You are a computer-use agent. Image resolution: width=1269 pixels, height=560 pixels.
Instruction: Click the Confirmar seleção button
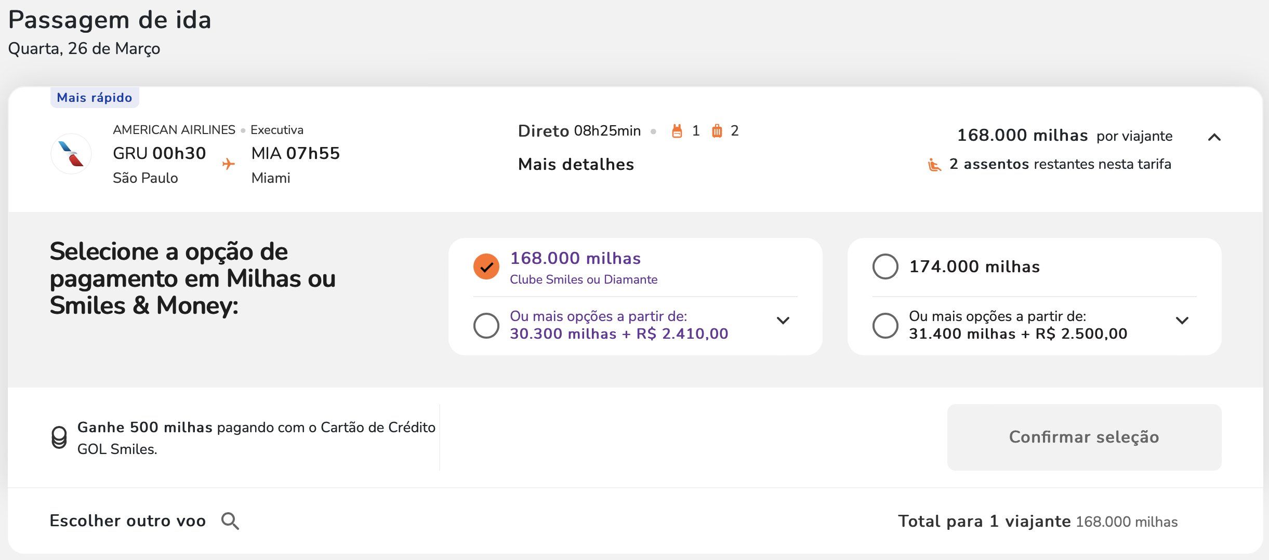[x=1085, y=437]
